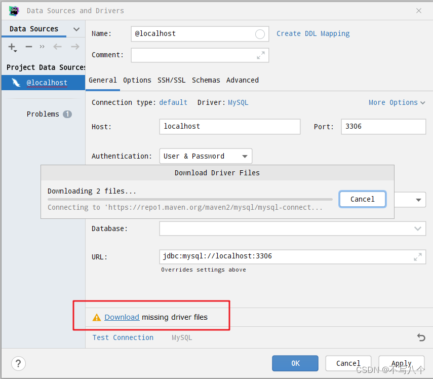
Task: Click the MySQL label next to Test Connection
Action: pos(182,337)
